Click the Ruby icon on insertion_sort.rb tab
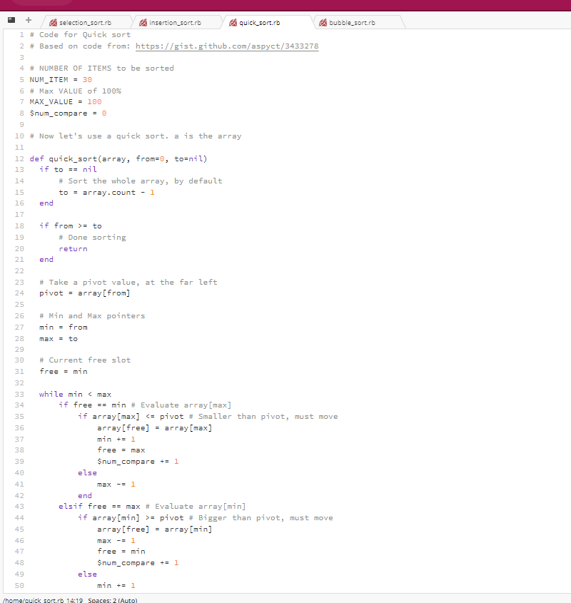 tap(143, 23)
